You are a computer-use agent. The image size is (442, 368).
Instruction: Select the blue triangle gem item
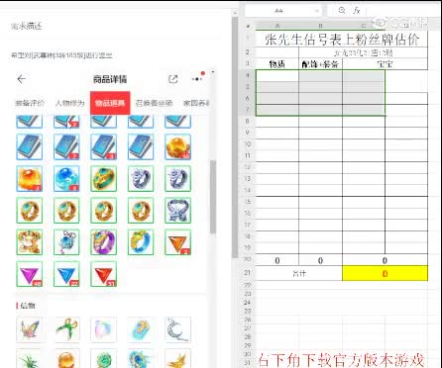(x=66, y=274)
